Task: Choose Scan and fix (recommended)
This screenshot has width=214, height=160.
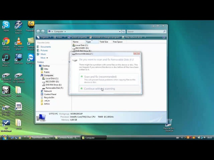Action: 109,79
